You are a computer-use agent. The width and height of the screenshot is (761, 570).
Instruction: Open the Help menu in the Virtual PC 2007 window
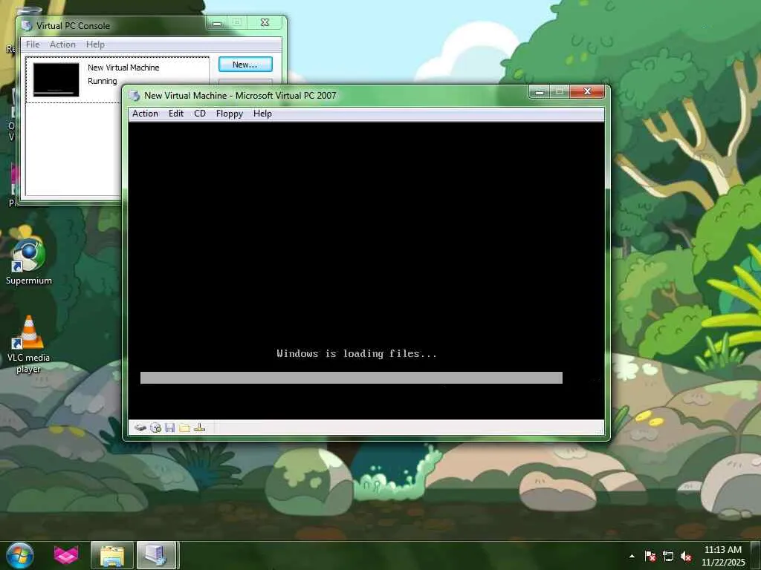click(x=262, y=114)
